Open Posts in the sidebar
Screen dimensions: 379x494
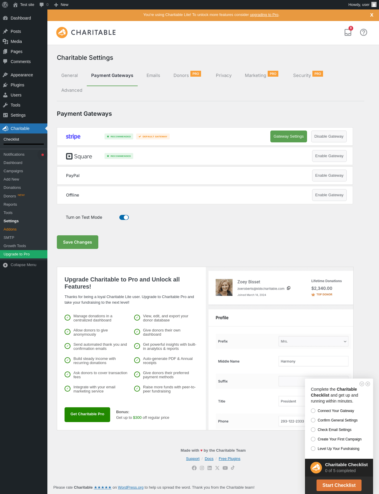click(24, 31)
